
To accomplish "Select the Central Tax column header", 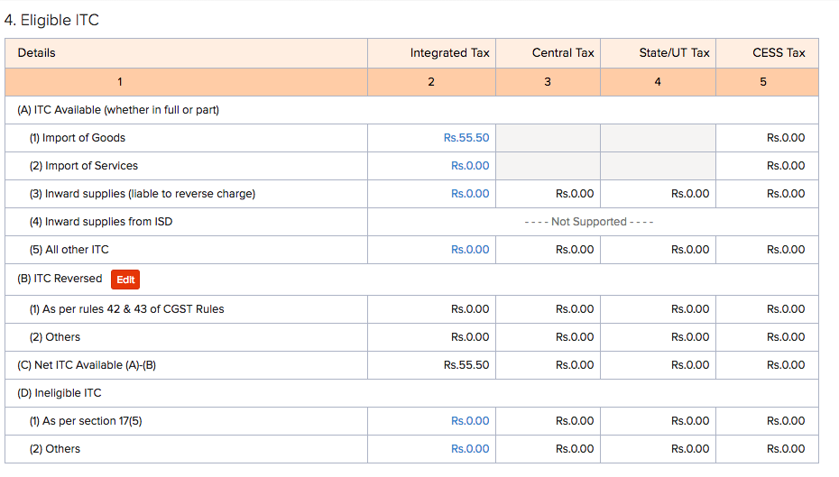I will click(563, 53).
